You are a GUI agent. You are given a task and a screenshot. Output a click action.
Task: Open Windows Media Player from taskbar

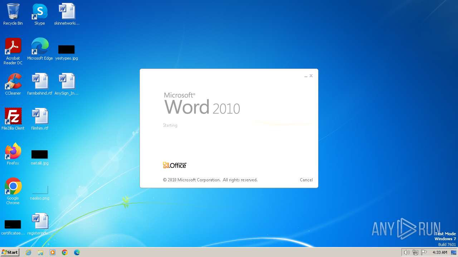pyautogui.click(x=53, y=252)
